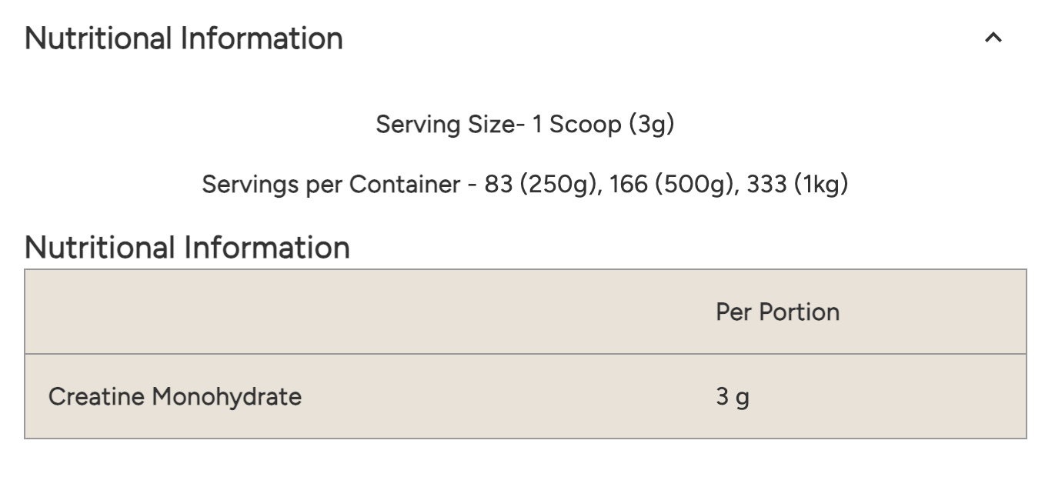
Task: Click the Serving Size line of text
Action: 525,124
